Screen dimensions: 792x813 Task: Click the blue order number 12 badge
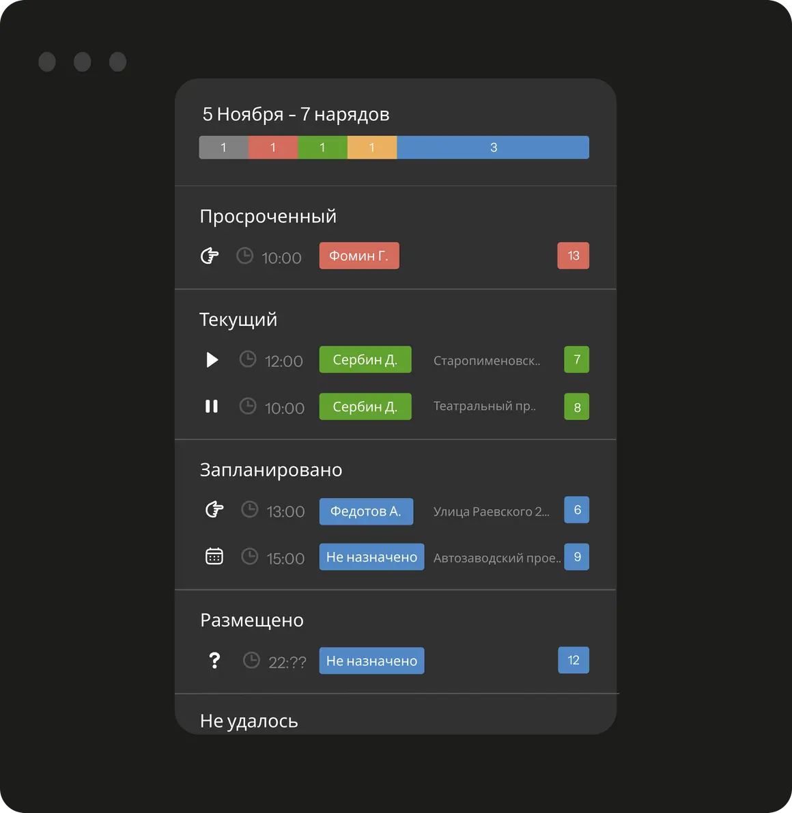pos(573,661)
